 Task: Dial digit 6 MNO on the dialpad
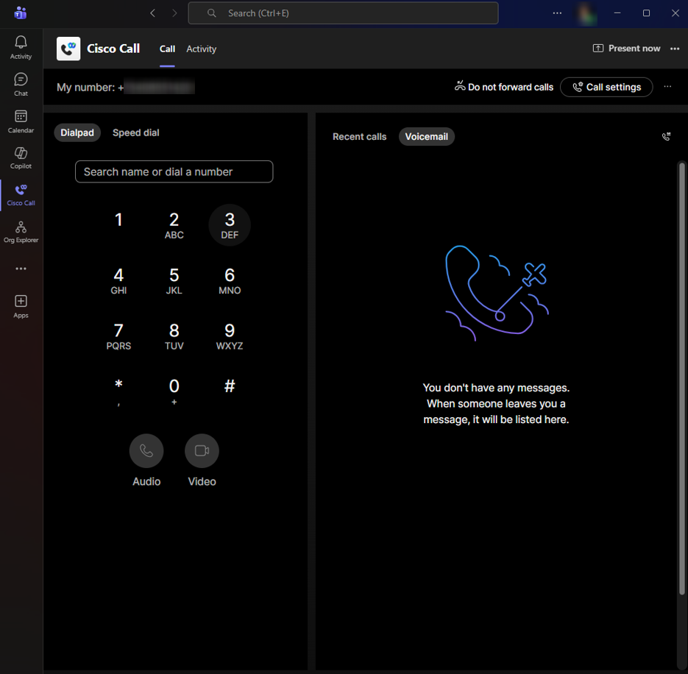pos(230,280)
